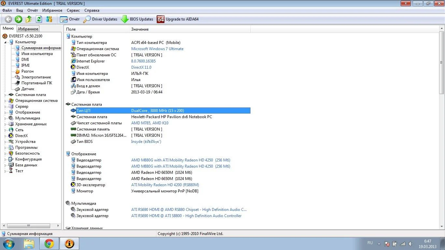Expand the DirectX tree node
The height and width of the screenshot is (250, 445).
tap(5, 136)
